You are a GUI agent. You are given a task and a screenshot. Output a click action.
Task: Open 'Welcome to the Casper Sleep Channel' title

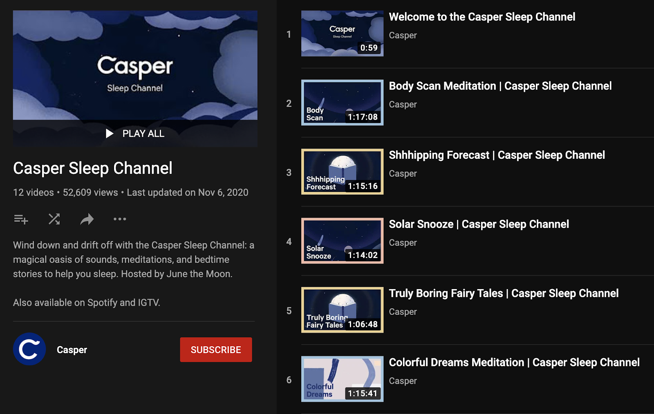[x=482, y=17]
